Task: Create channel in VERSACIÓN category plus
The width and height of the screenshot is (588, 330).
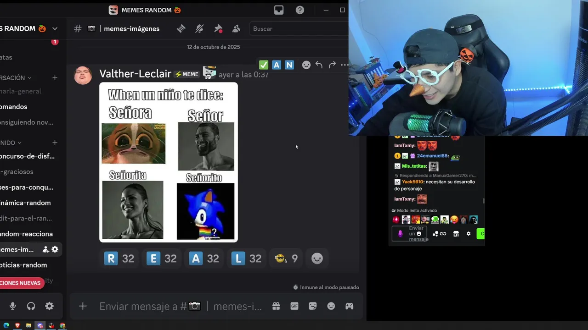Action: 55,78
